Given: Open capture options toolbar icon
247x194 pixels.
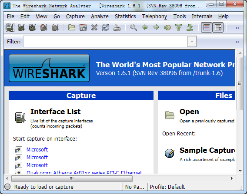Looking at the screenshot, I should pos(21,27).
